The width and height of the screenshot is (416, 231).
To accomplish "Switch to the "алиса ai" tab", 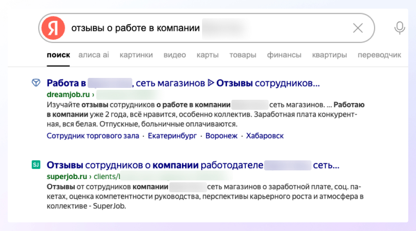I will [94, 55].
